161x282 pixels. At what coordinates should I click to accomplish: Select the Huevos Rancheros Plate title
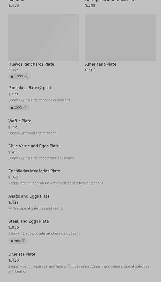tap(31, 64)
